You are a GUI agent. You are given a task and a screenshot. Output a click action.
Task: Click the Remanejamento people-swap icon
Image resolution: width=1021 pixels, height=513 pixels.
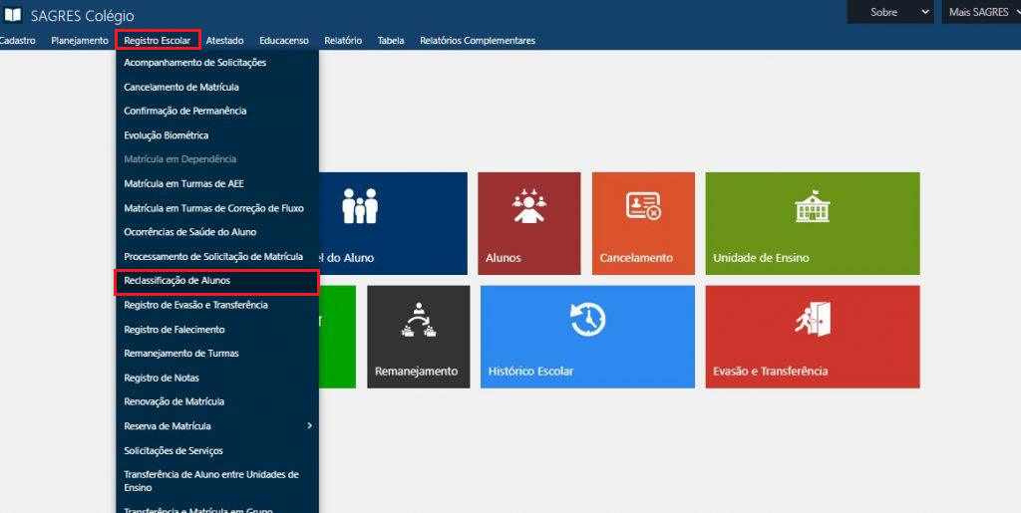tap(418, 320)
